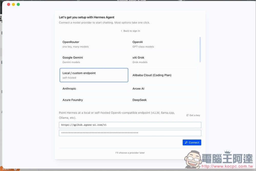Image resolution: width=256 pixels, height=171 pixels.
Task: Choose the Azure Foundry provider
Action: [94, 100]
